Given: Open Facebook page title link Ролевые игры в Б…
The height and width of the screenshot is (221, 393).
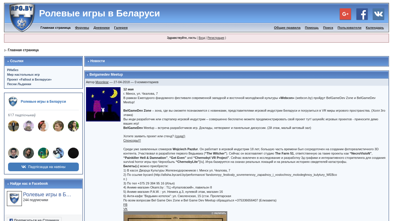Looking at the screenshot, I should [x=47, y=195].
